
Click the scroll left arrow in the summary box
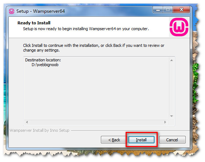(27, 122)
